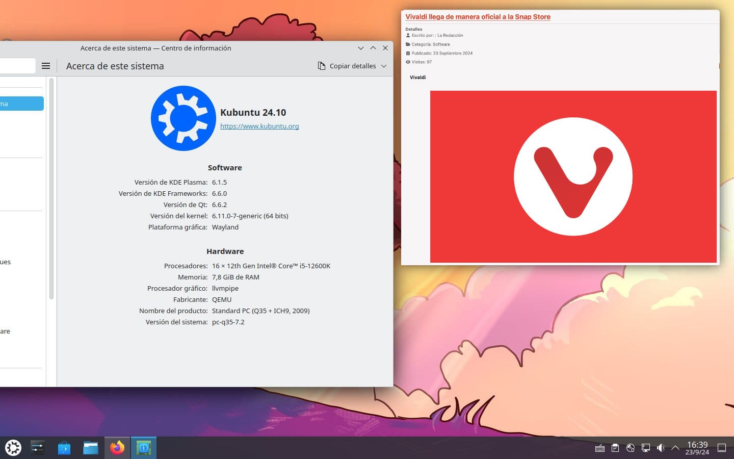The image size is (734, 459).
Task: Click kernel version 6.11.0-7-generic text
Action: tap(250, 216)
